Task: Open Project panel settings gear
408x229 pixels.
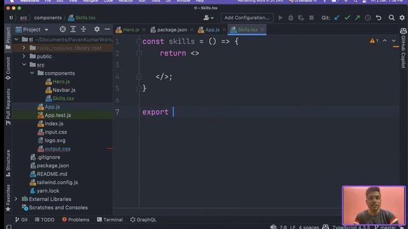Action: [97, 29]
